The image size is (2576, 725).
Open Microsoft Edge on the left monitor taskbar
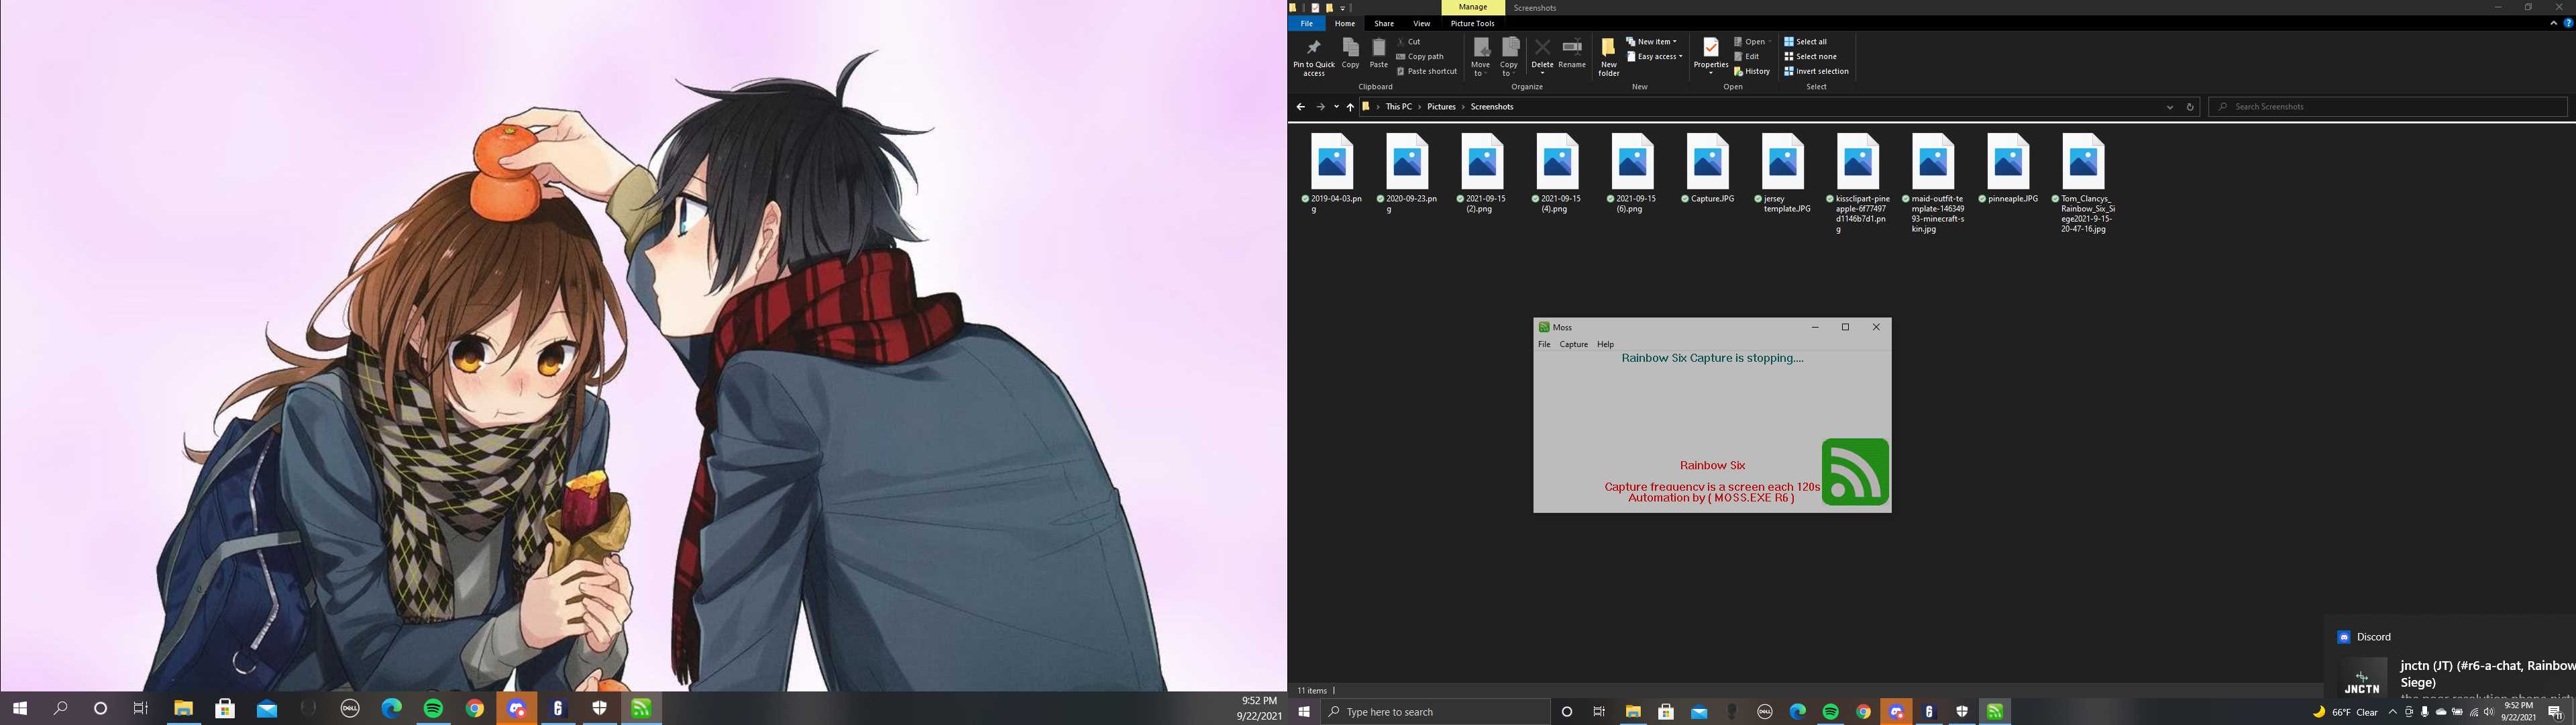[391, 708]
